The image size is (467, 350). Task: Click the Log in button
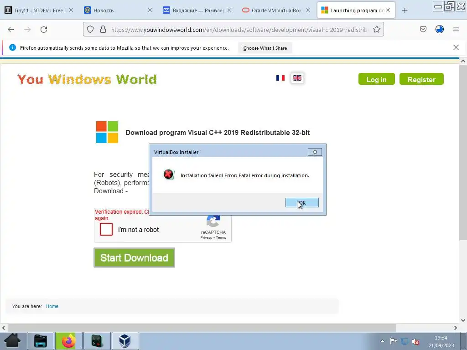coord(376,79)
